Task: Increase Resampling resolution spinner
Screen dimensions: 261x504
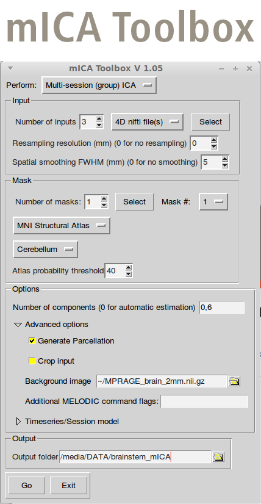Action: (214, 140)
